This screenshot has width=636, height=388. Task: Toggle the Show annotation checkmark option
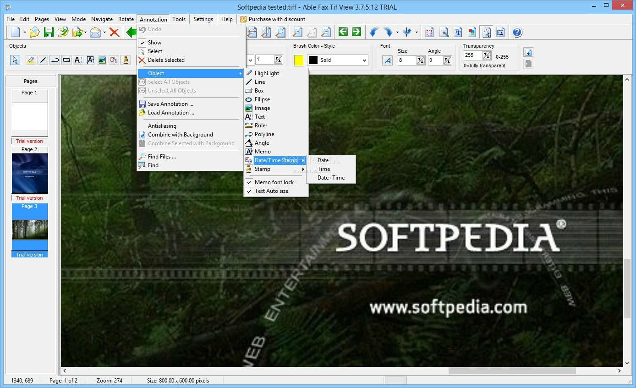154,43
